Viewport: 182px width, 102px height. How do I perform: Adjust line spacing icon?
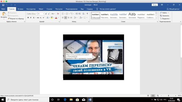click(x=75, y=18)
